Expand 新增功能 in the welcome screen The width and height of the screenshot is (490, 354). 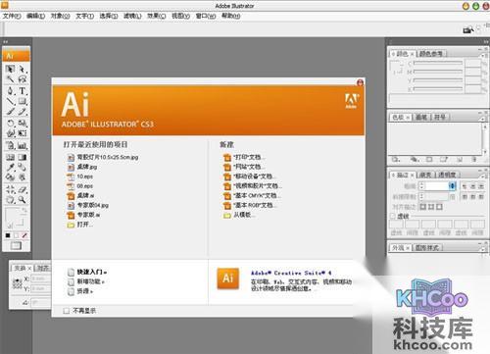[90, 281]
